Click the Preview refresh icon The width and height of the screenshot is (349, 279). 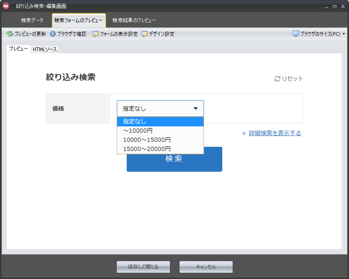click(x=10, y=34)
